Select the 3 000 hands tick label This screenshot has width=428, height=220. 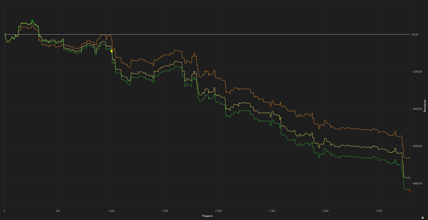[325, 211]
